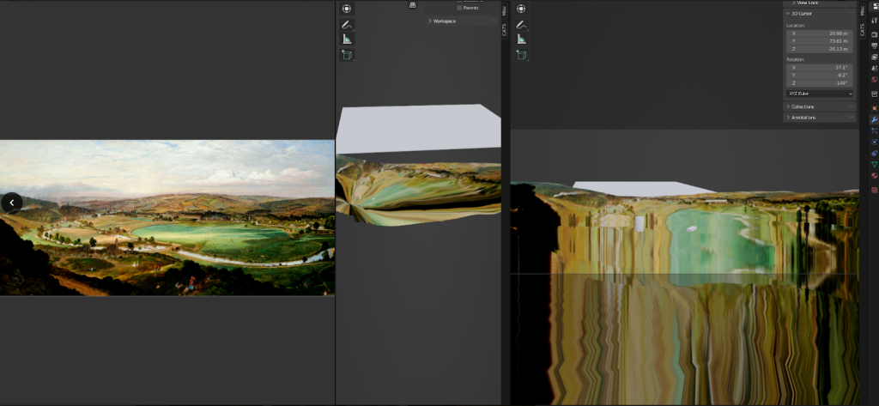Edit 3D Cursor Rotation Z field -149°
This screenshot has height=406, width=879.
point(820,82)
